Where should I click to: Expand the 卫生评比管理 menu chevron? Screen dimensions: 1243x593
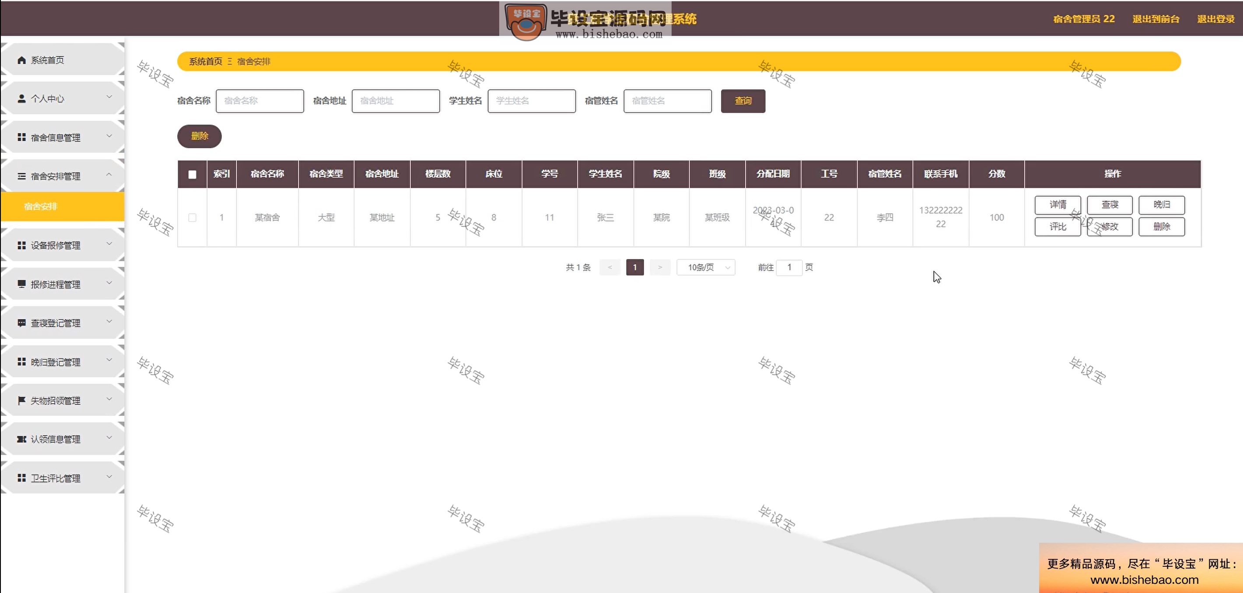109,476
